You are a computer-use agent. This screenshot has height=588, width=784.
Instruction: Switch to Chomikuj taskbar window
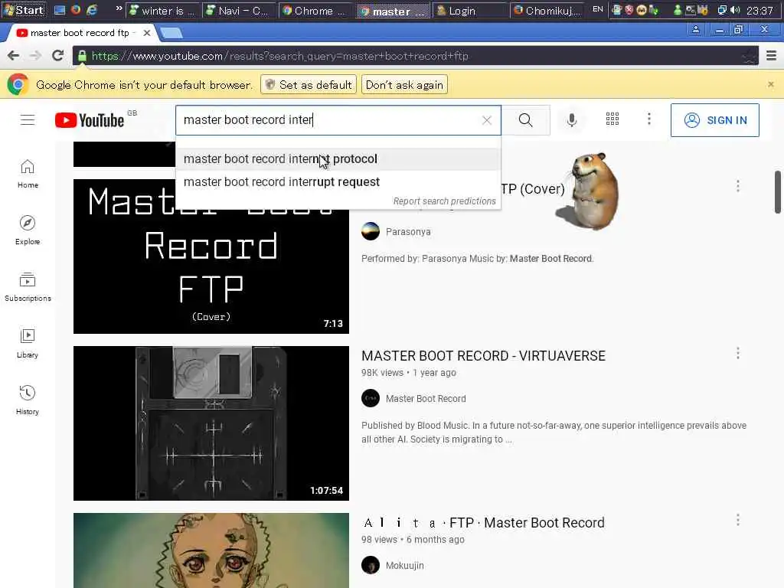(547, 11)
